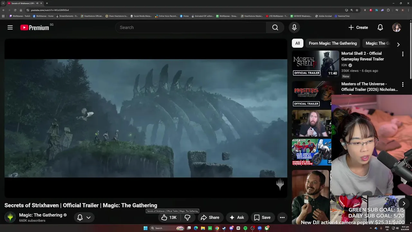Click the 356K views text

pos(350,71)
